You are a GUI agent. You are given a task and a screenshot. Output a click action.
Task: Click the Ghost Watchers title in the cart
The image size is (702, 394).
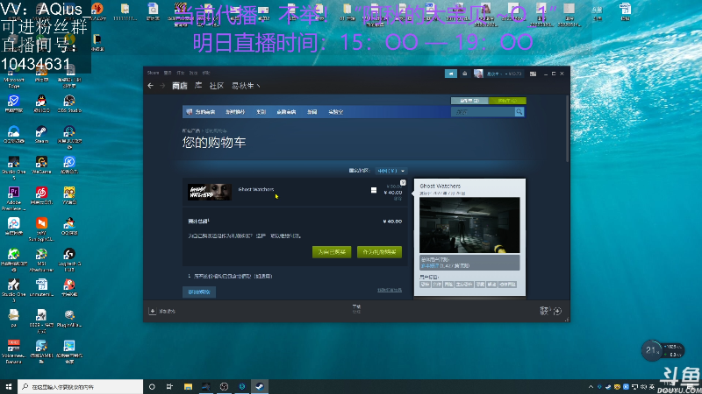coord(256,189)
